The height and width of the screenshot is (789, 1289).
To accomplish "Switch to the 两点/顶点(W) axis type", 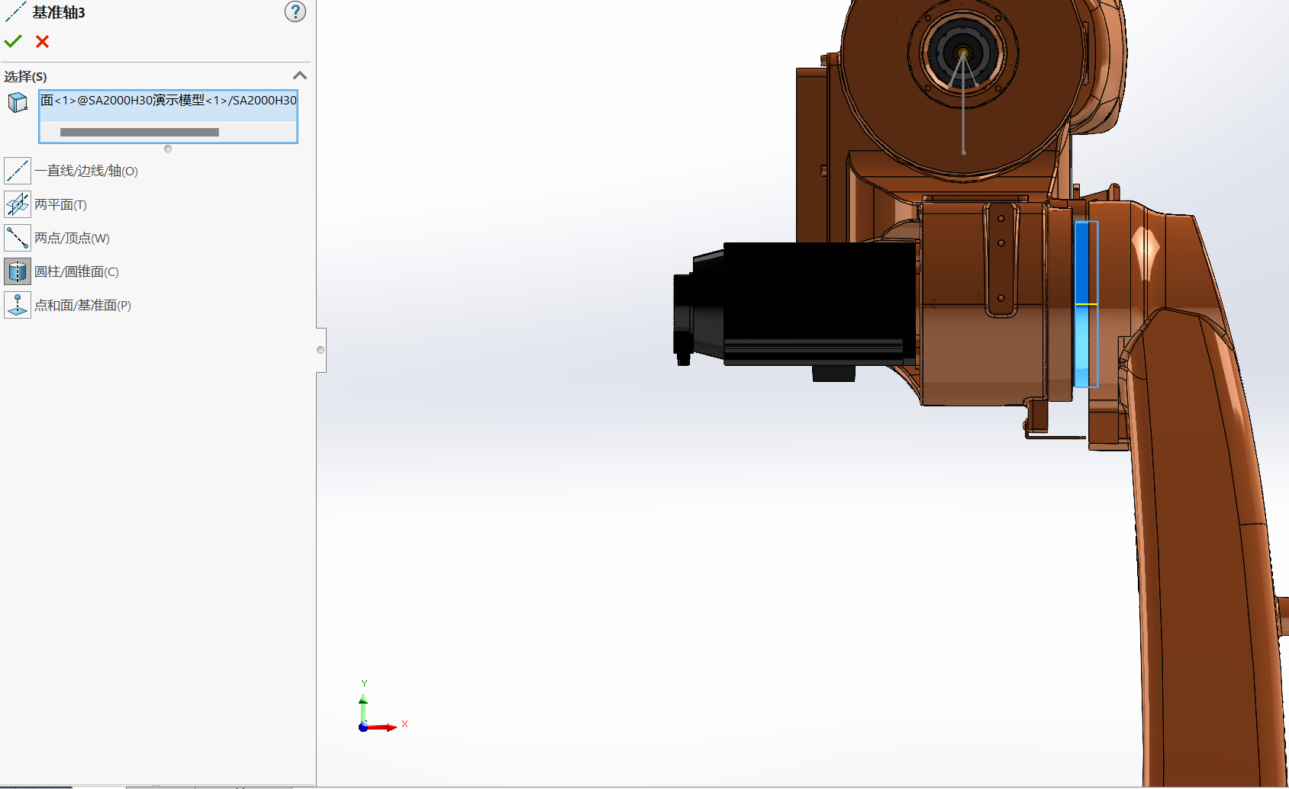I will tap(18, 238).
